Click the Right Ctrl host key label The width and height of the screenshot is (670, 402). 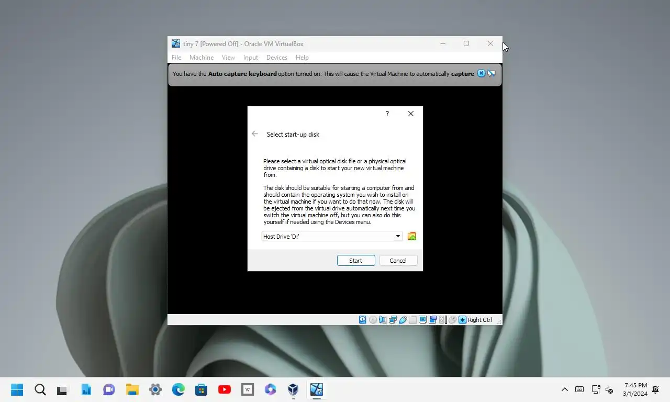coord(480,320)
